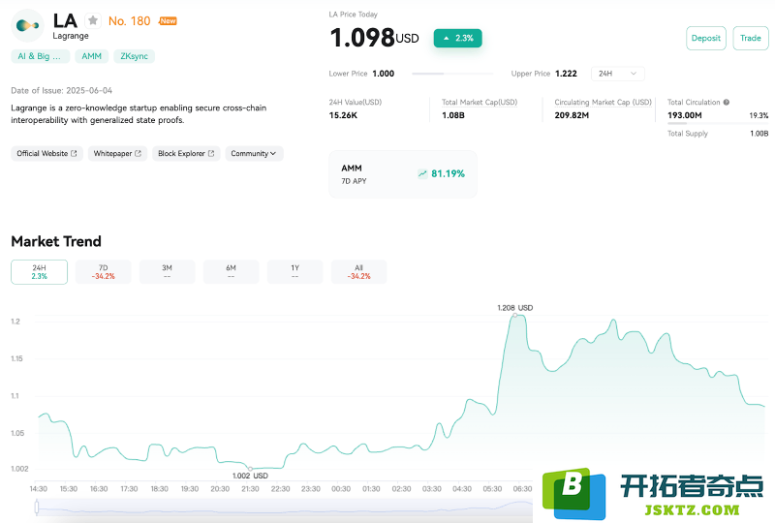This screenshot has width=775, height=523.
Task: Click the 1.002 USD low marker
Action: tap(250, 469)
